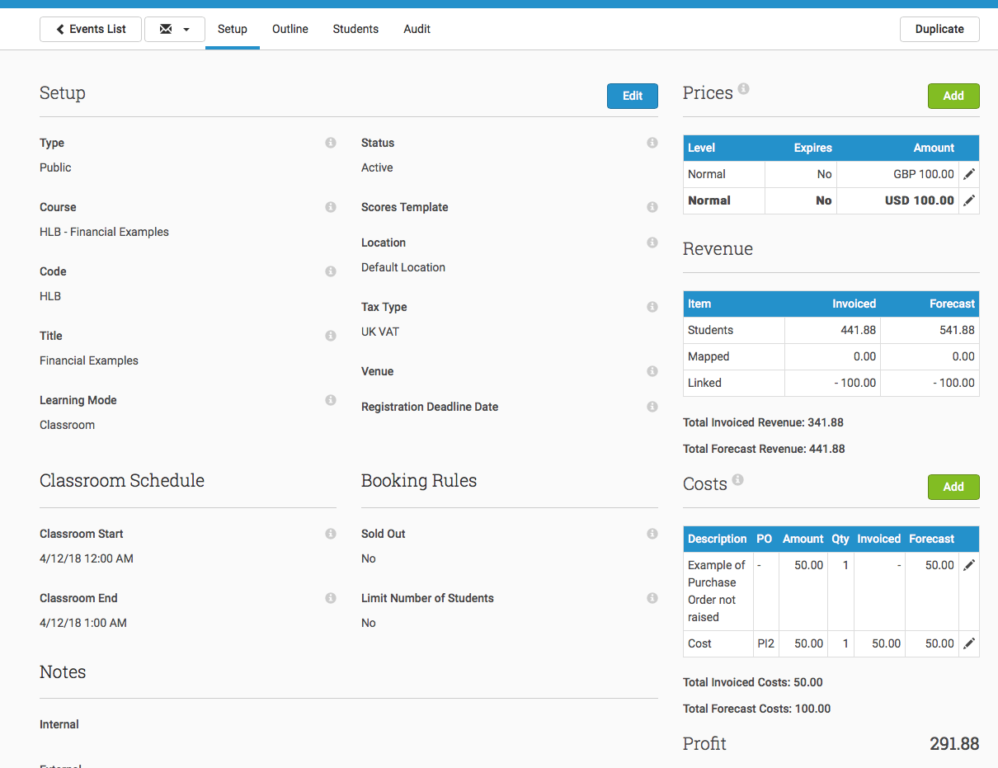Open the Audit tab
The width and height of the screenshot is (998, 768).
click(x=417, y=29)
